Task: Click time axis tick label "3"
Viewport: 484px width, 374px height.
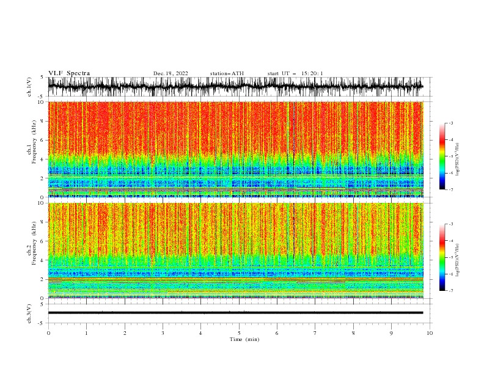Action: coord(163,333)
